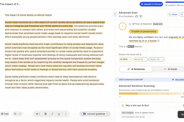Click the 'Possible AI paraphrasing' badge
The width and height of the screenshot is (184, 122).
click(144, 31)
